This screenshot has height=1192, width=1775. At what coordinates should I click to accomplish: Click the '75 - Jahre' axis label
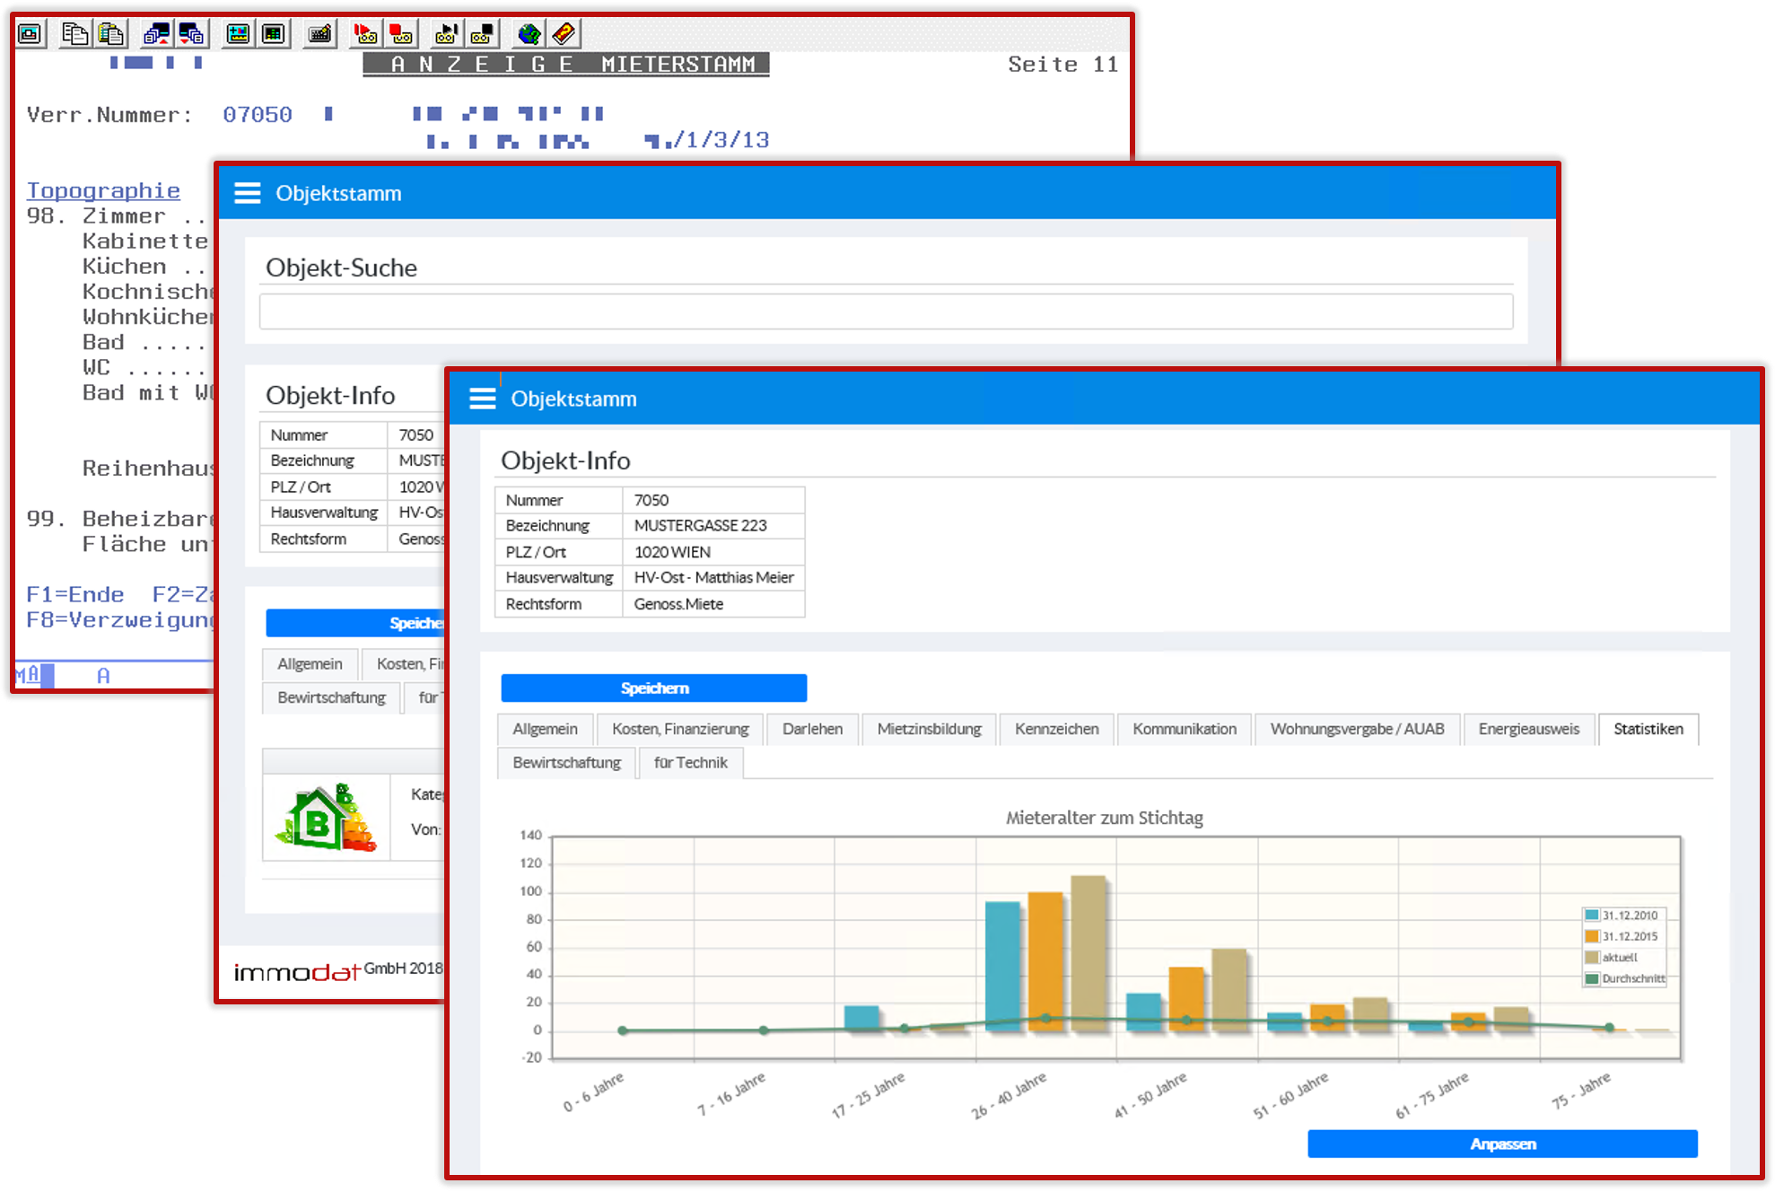[1581, 1091]
